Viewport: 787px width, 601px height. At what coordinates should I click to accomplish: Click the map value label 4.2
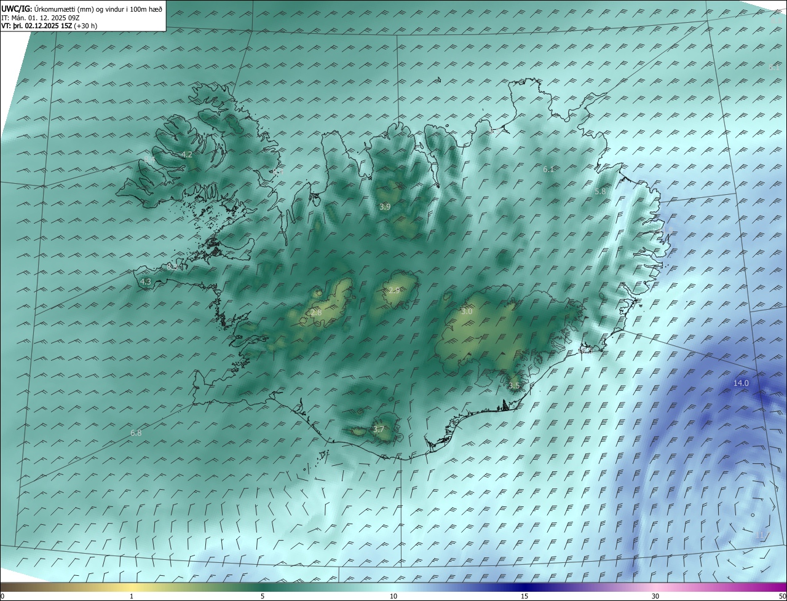[x=187, y=154]
